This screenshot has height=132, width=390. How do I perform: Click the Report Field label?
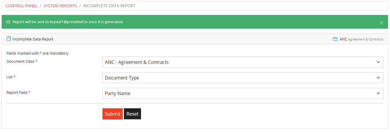18,93
